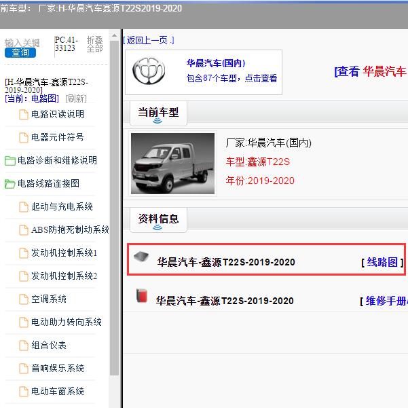The height and width of the screenshot is (408, 408).
Task: Select the 电路线路连接图 tree label
Action: point(48,183)
